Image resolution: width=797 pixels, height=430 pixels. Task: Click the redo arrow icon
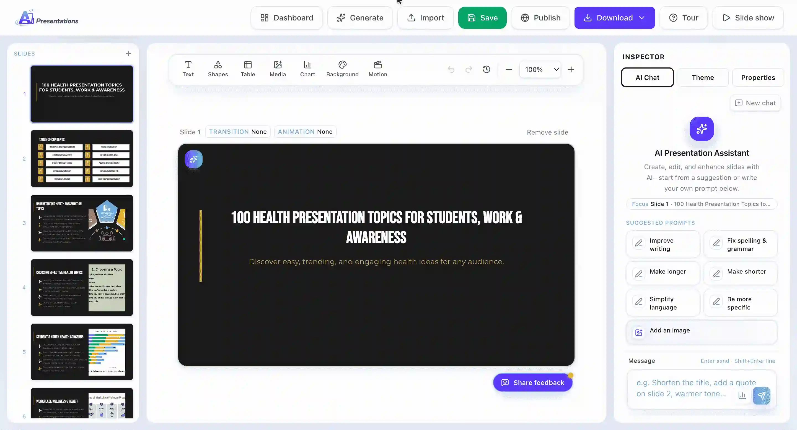pos(469,70)
